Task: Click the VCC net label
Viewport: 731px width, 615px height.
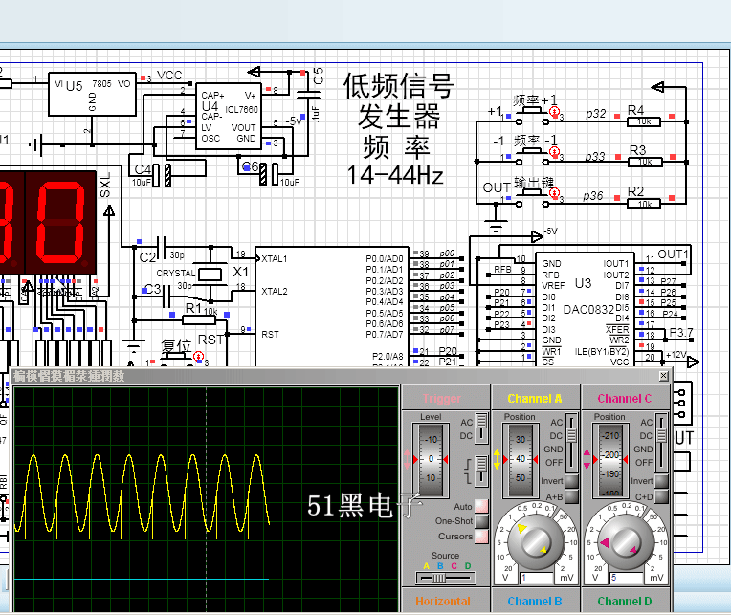Action: 169,76
